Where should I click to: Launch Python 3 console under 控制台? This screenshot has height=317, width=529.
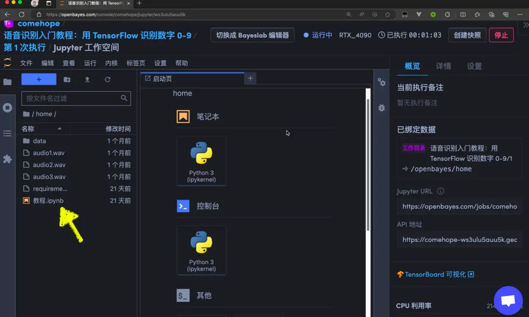201,250
